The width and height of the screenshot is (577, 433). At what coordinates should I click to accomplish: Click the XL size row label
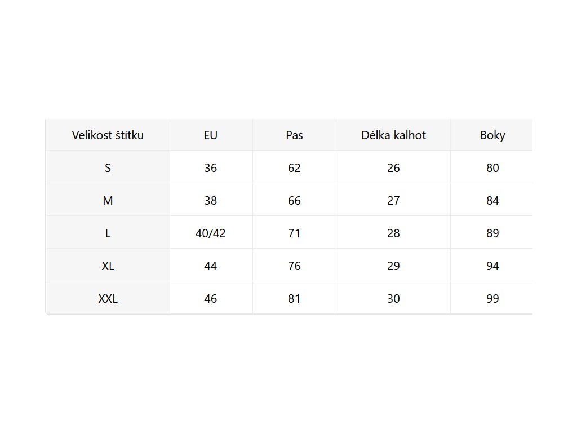click(x=108, y=266)
